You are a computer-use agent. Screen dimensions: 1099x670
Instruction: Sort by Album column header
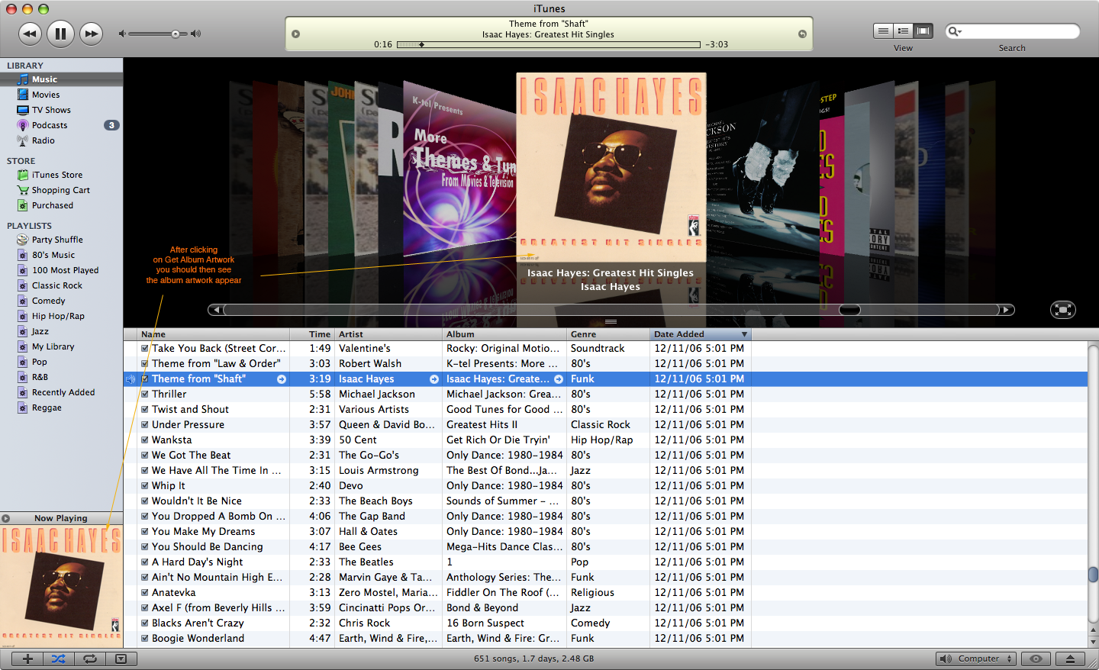[504, 334]
